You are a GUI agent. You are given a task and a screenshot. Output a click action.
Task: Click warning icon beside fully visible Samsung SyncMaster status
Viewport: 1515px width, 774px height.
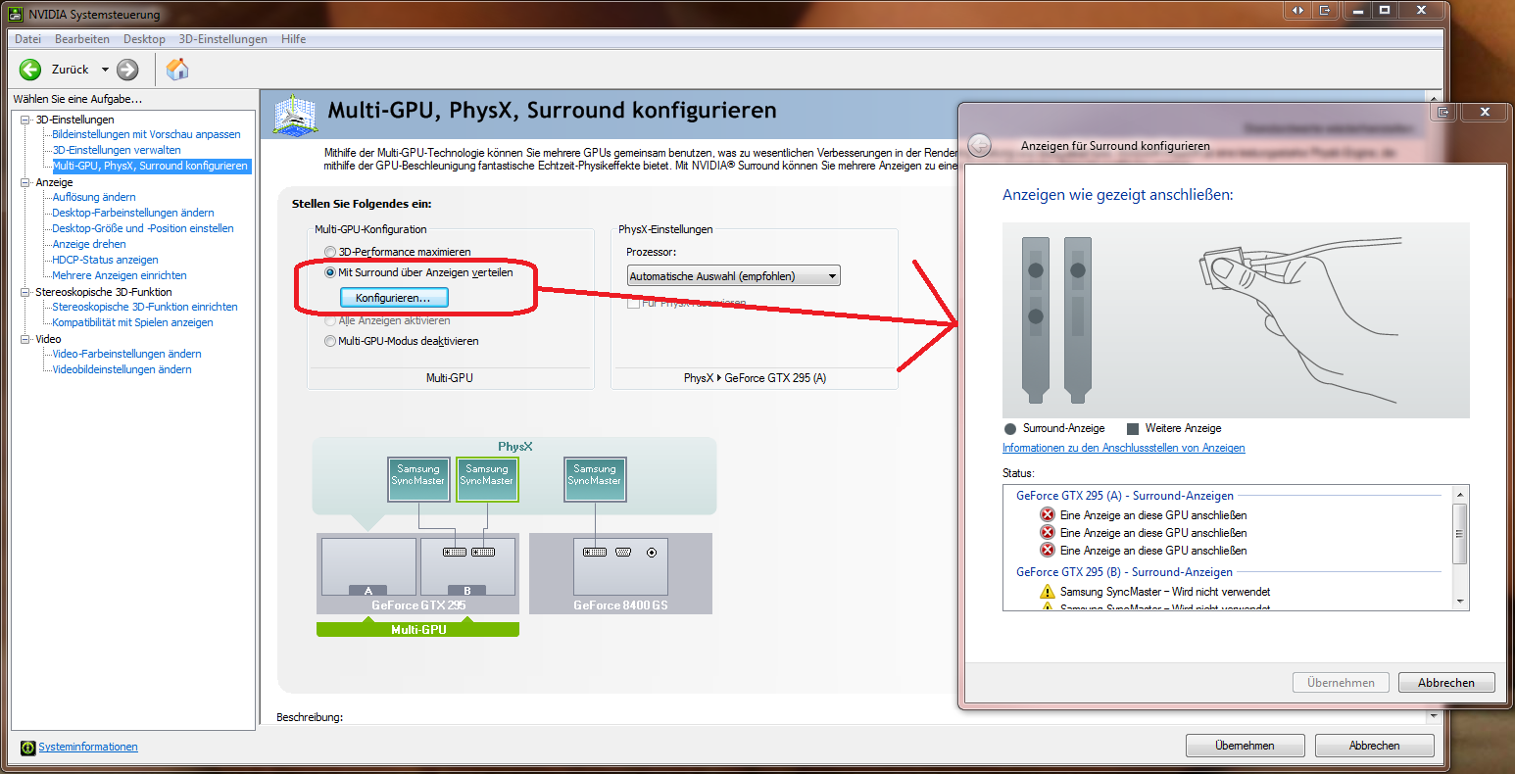1048,592
